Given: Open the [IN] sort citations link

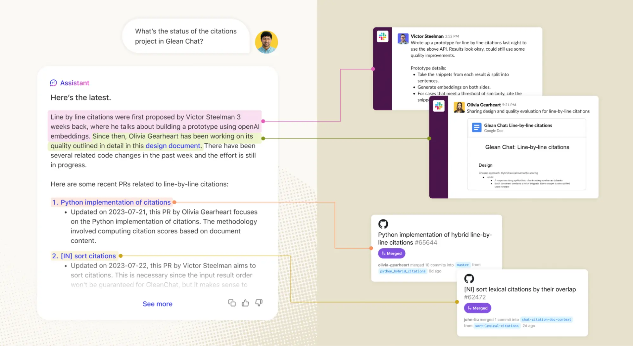Looking at the screenshot, I should [88, 256].
